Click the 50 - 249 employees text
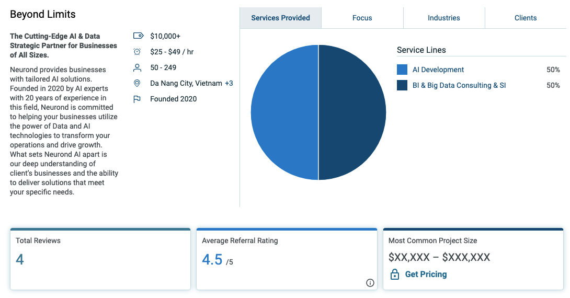The image size is (570, 298). [163, 67]
